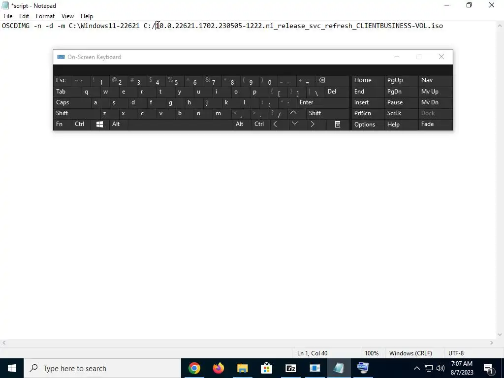Toggle the right Alt key on keyboard
The image size is (504, 378).
pos(242,124)
